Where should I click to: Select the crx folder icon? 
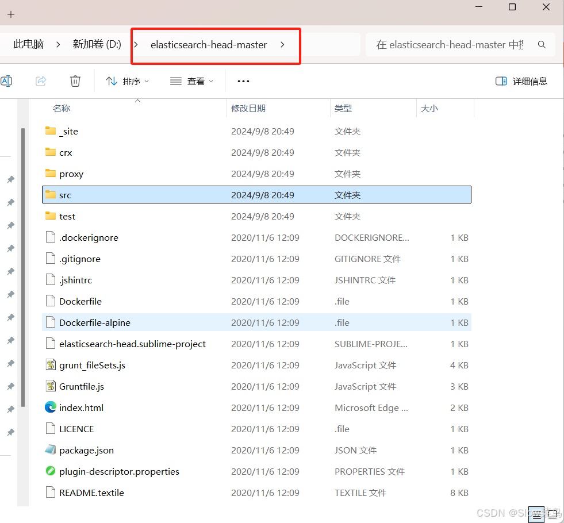[51, 152]
